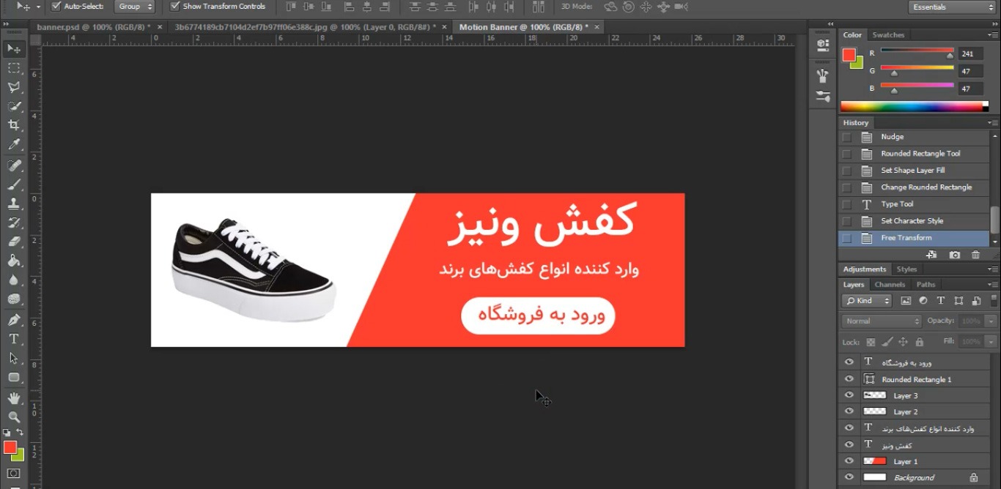
Task: Open the Layers panel flyout menu
Action: (993, 285)
